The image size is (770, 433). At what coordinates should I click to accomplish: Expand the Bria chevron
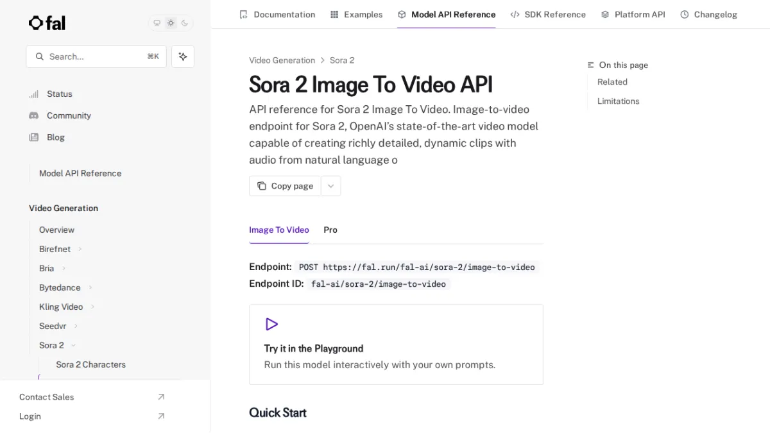click(x=64, y=268)
